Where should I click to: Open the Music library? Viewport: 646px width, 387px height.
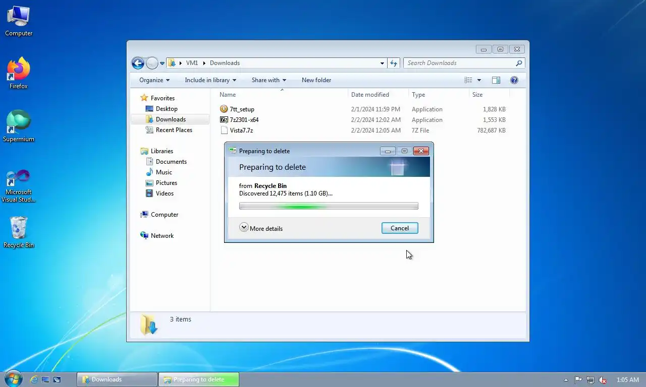pos(164,172)
